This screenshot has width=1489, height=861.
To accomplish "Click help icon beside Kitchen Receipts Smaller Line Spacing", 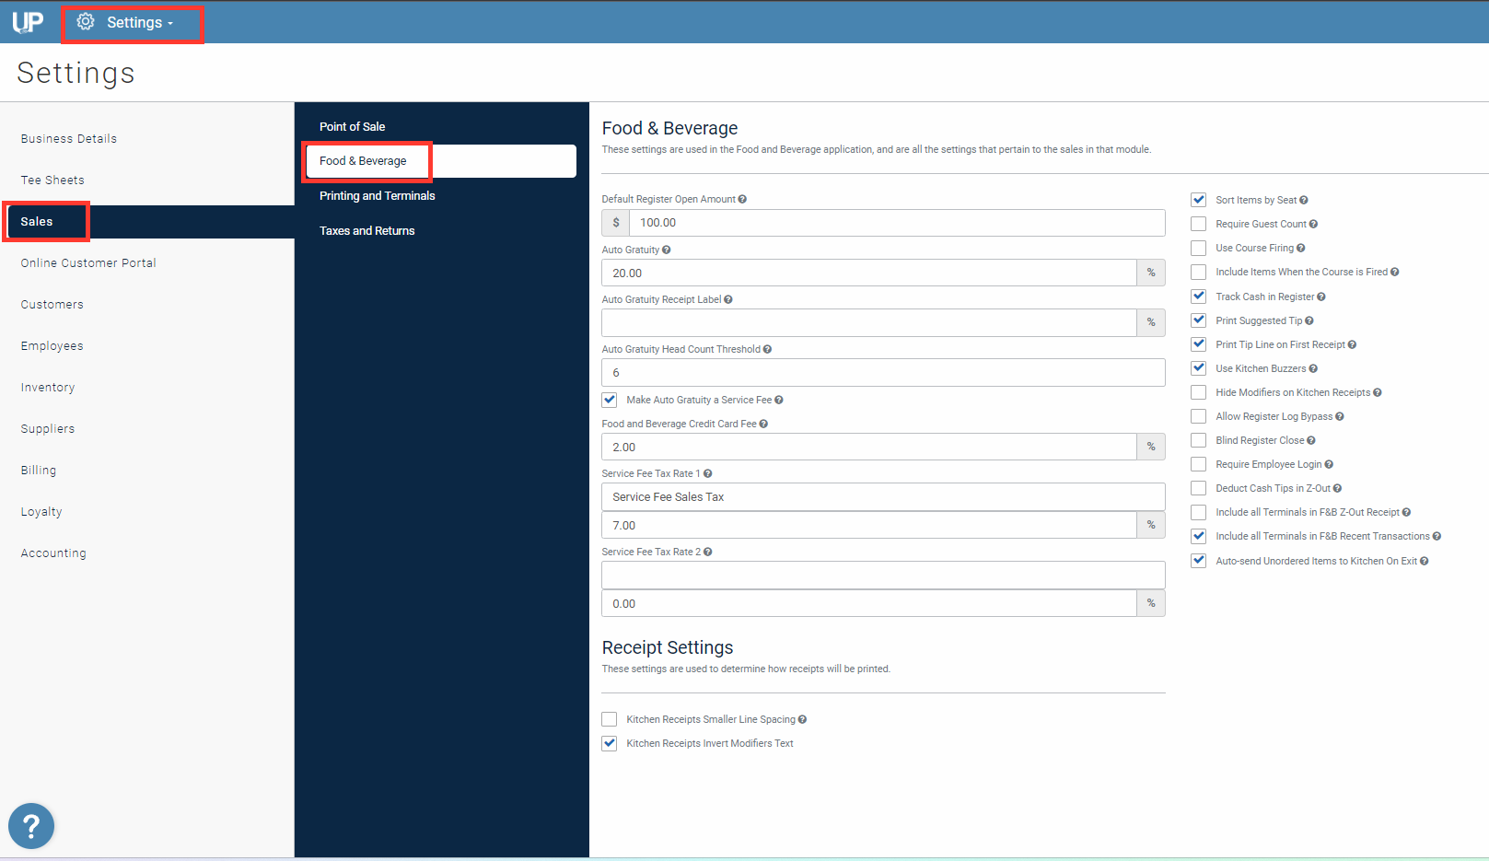I will tap(802, 719).
